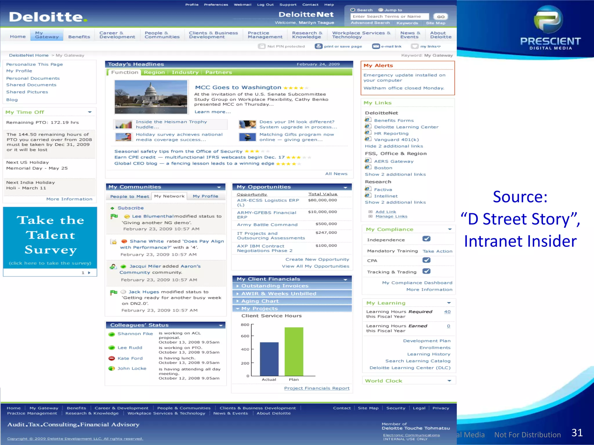
Task: Click flag icon next to Jack Huges update
Action: click(114, 292)
